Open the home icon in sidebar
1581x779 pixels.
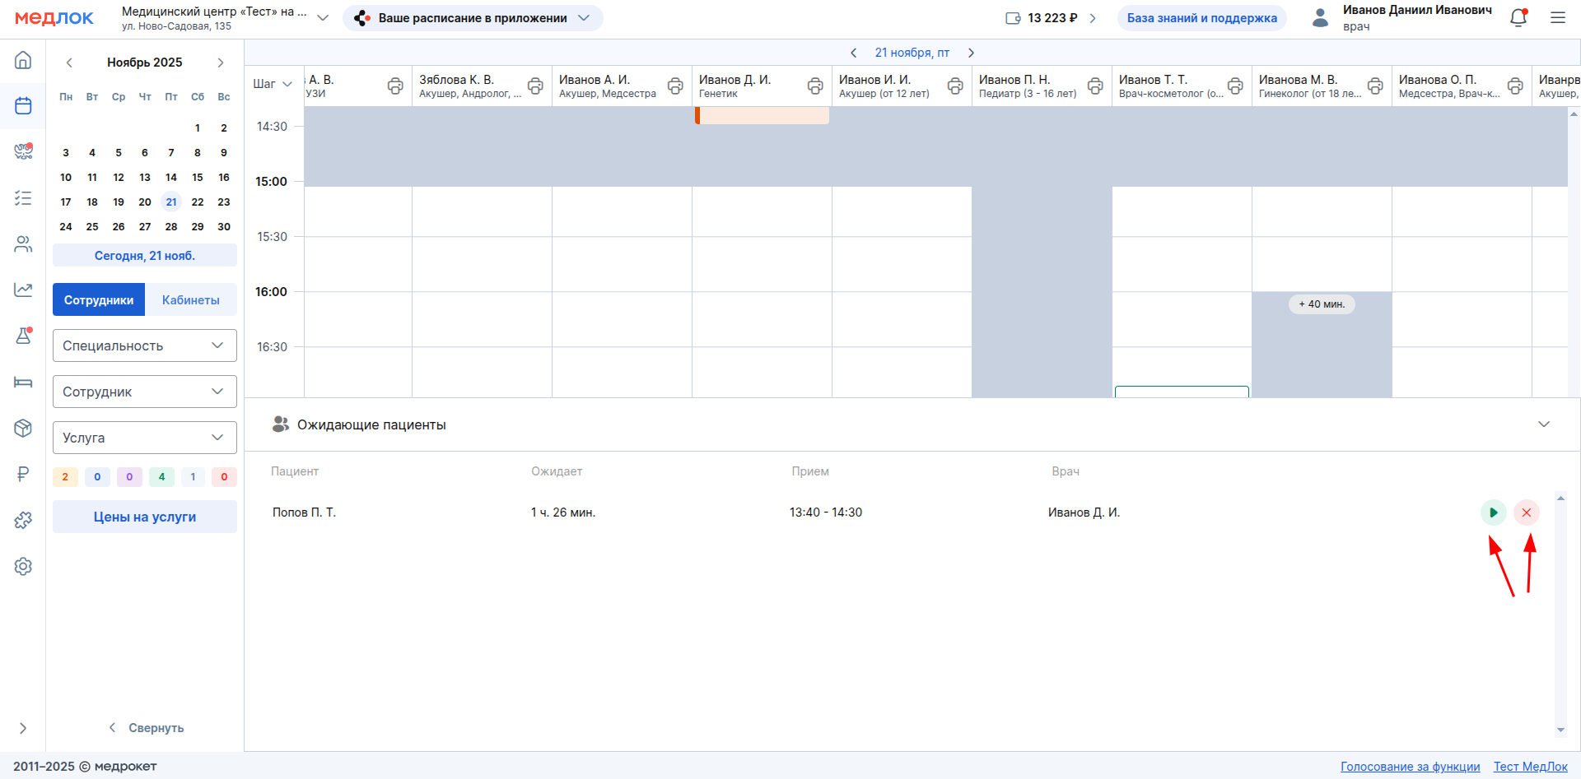(x=23, y=60)
